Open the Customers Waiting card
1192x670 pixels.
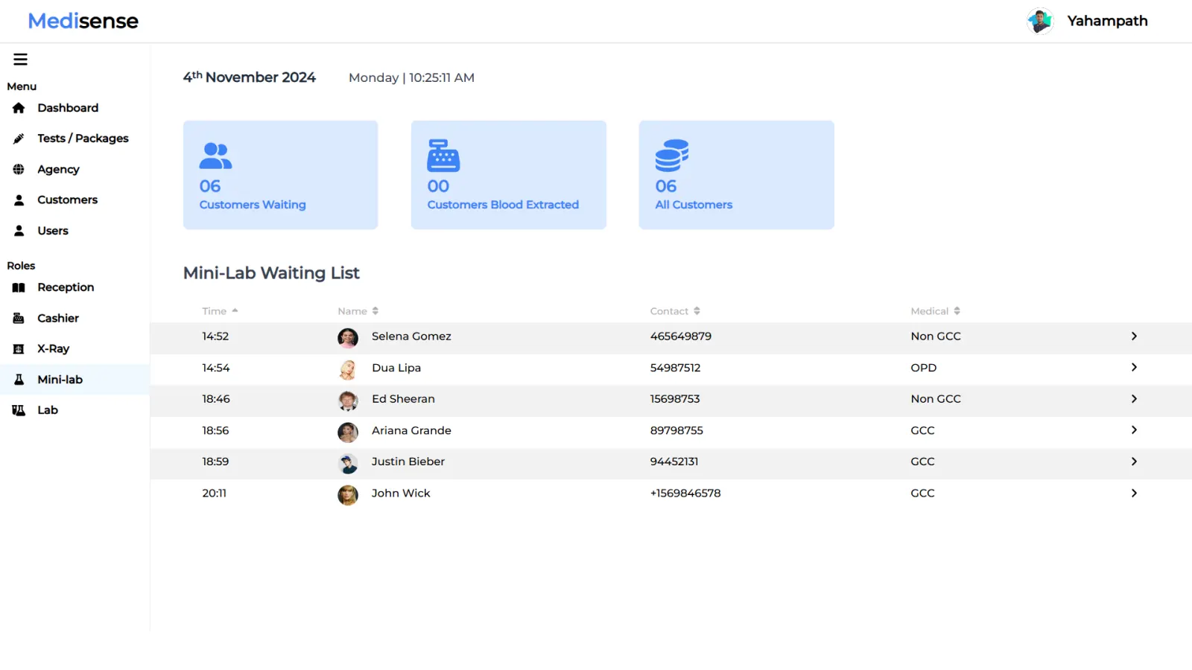click(x=280, y=175)
